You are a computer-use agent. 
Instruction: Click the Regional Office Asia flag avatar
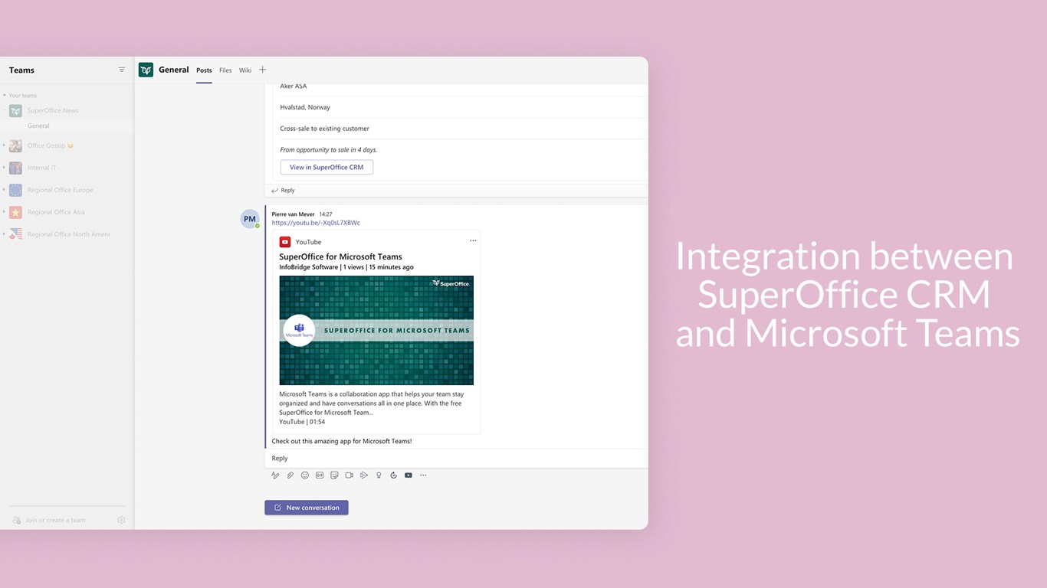(x=15, y=212)
